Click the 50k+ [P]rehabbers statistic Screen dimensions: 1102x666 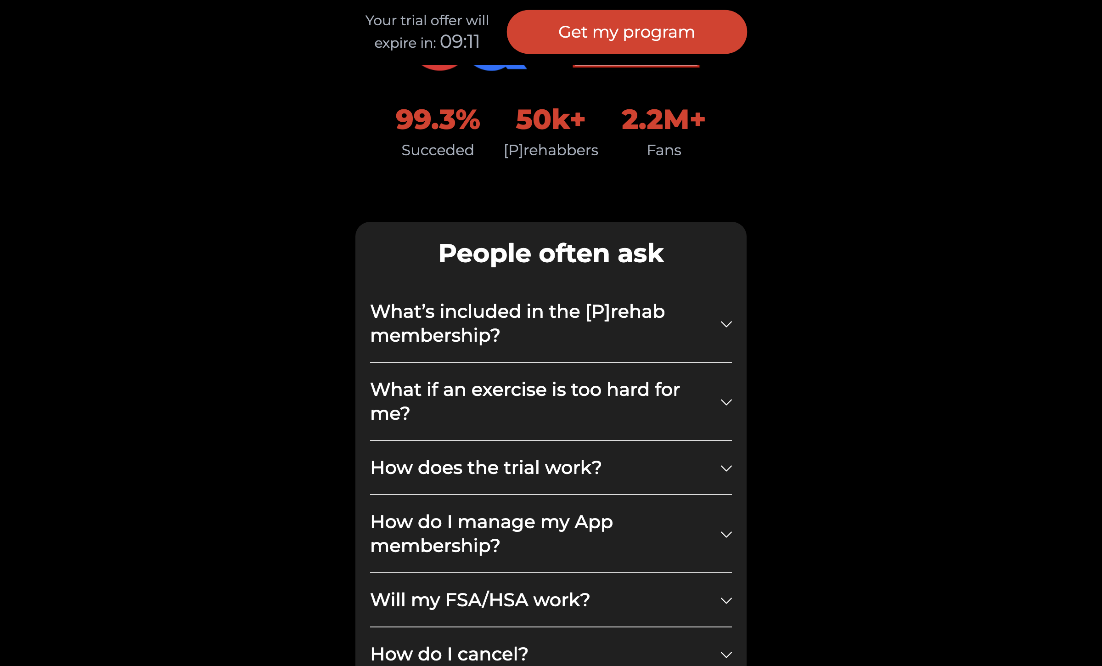tap(551, 132)
